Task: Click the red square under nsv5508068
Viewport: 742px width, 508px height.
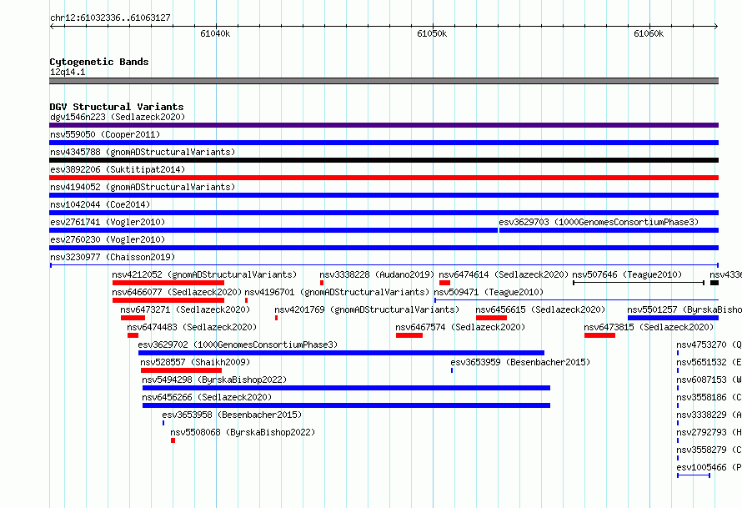Action: [x=173, y=440]
